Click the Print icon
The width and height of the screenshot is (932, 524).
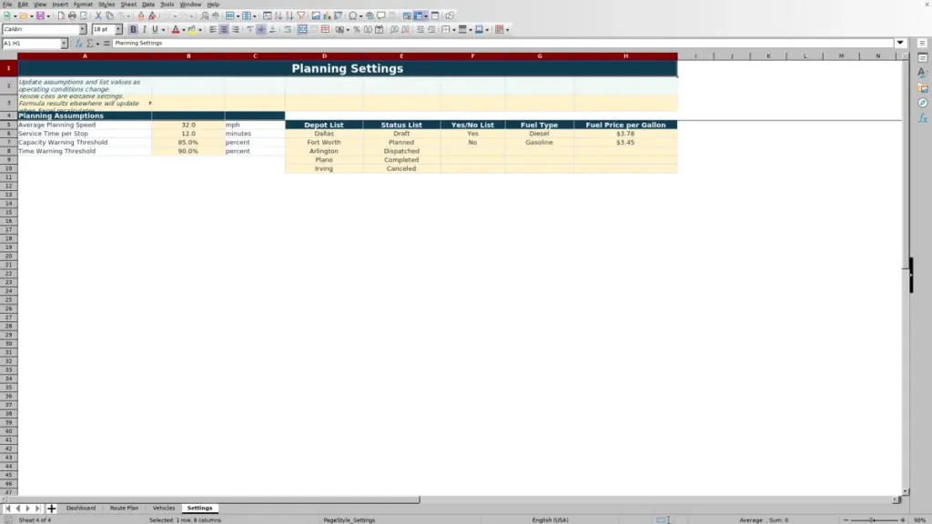tap(72, 15)
